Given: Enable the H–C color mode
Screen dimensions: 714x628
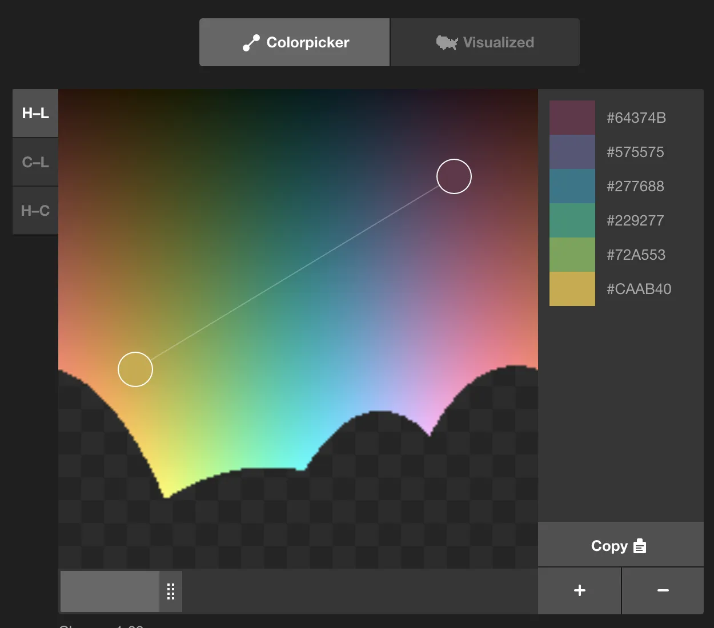Looking at the screenshot, I should point(35,210).
